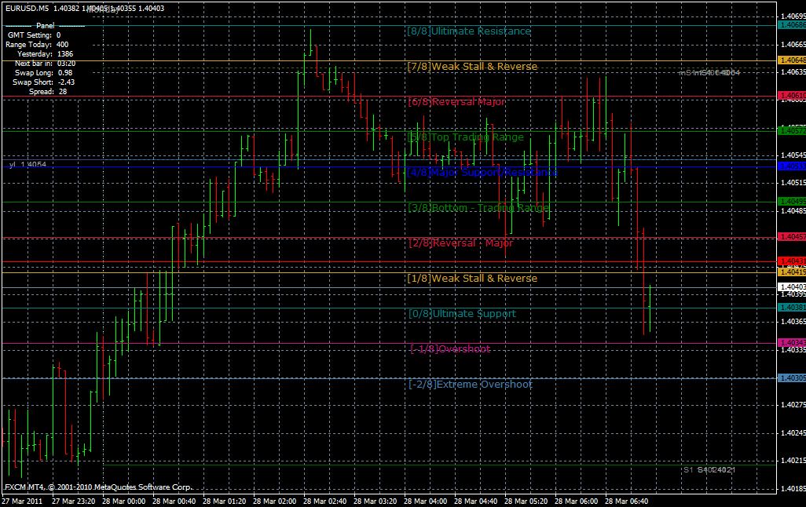The height and width of the screenshot is (507, 806).
Task: Click the [2/8] Reversal - Major label
Action: (460, 243)
